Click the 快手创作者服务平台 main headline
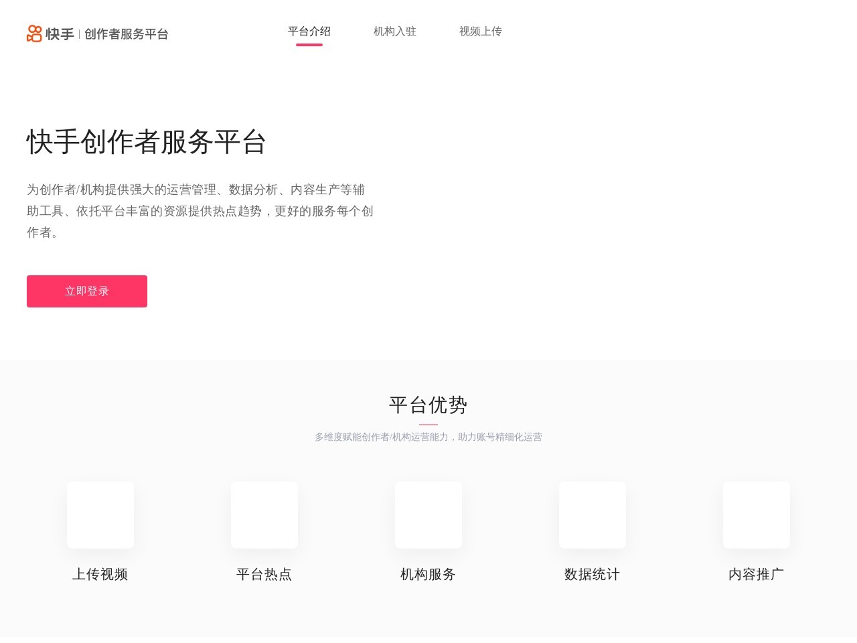 pyautogui.click(x=147, y=142)
